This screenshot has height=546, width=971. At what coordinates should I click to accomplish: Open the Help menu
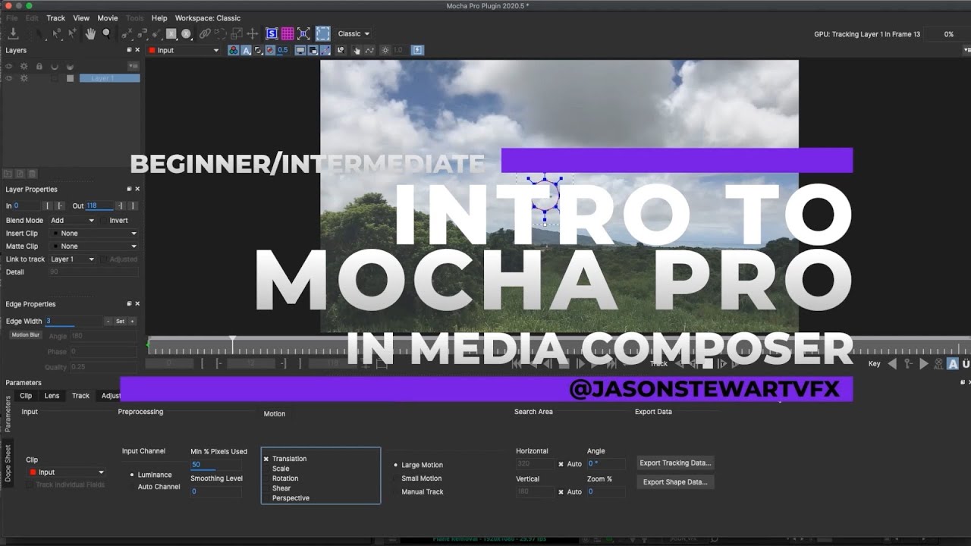(x=159, y=18)
